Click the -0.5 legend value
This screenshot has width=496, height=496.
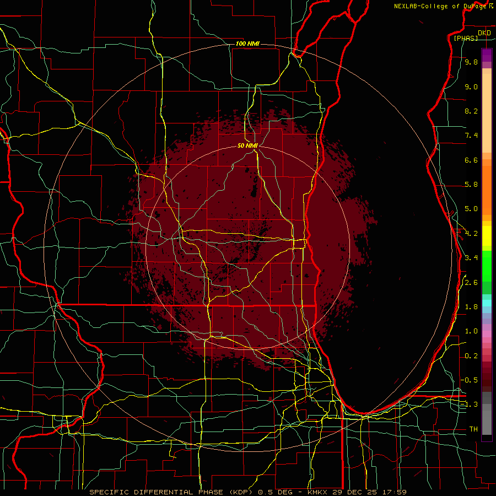point(469,380)
